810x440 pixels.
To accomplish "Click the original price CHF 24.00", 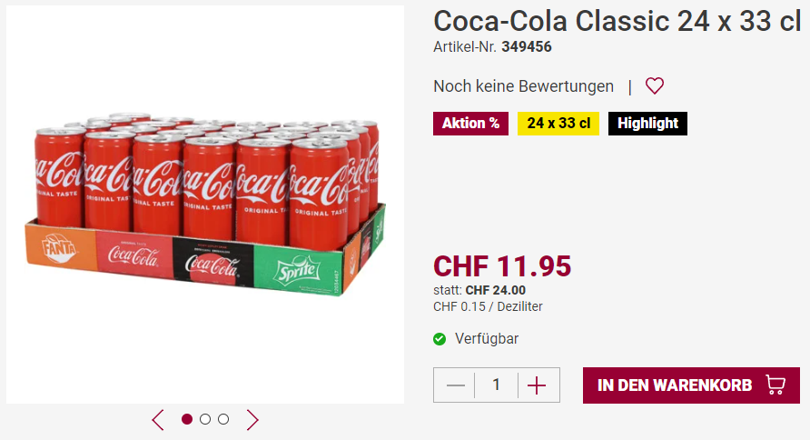I will click(495, 290).
